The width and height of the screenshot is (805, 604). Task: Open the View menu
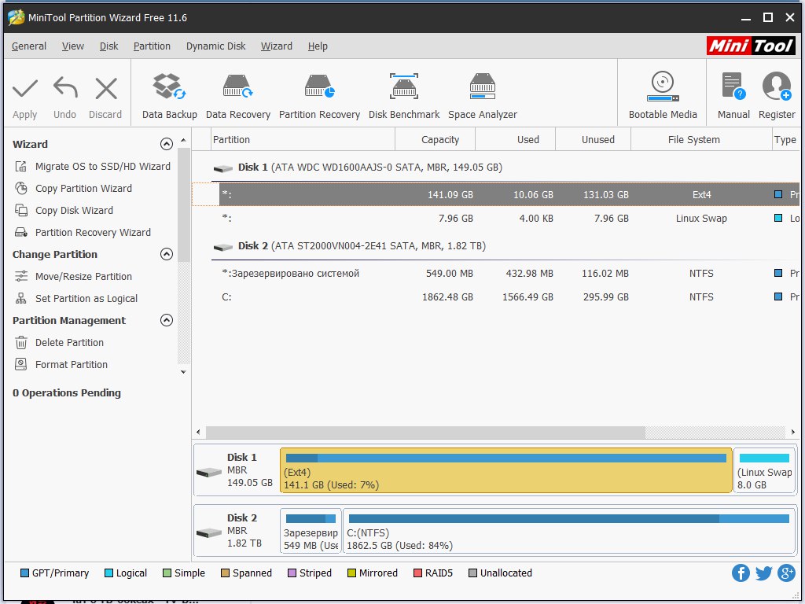point(73,46)
